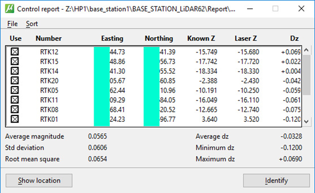Click the Dz column header
Viewport: 315px width, 193px height.
(294, 38)
